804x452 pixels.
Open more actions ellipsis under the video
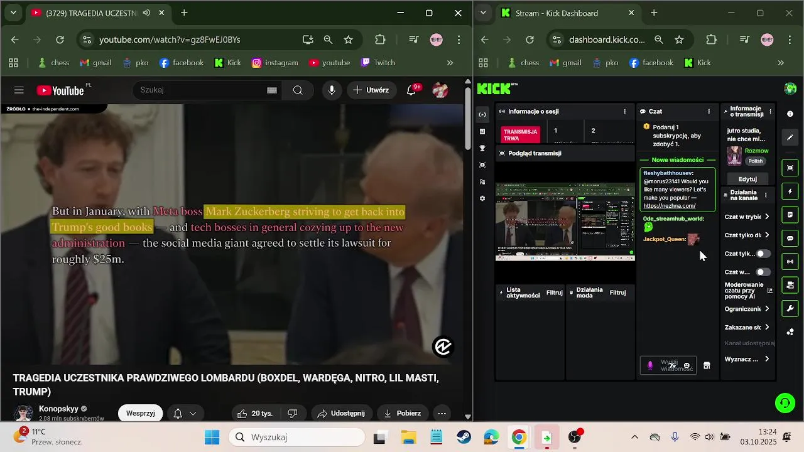click(442, 413)
